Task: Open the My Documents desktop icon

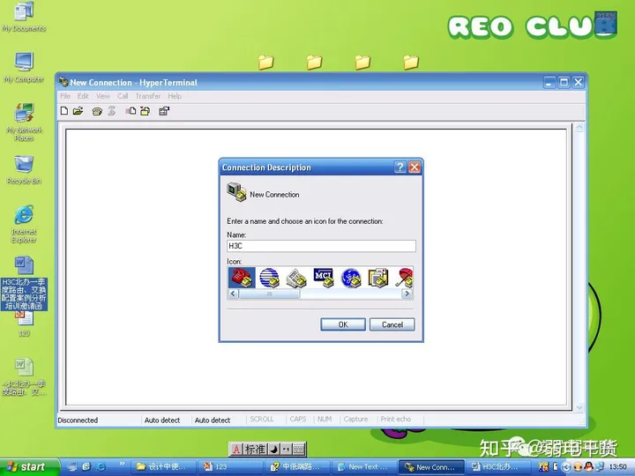Action: pos(24,17)
